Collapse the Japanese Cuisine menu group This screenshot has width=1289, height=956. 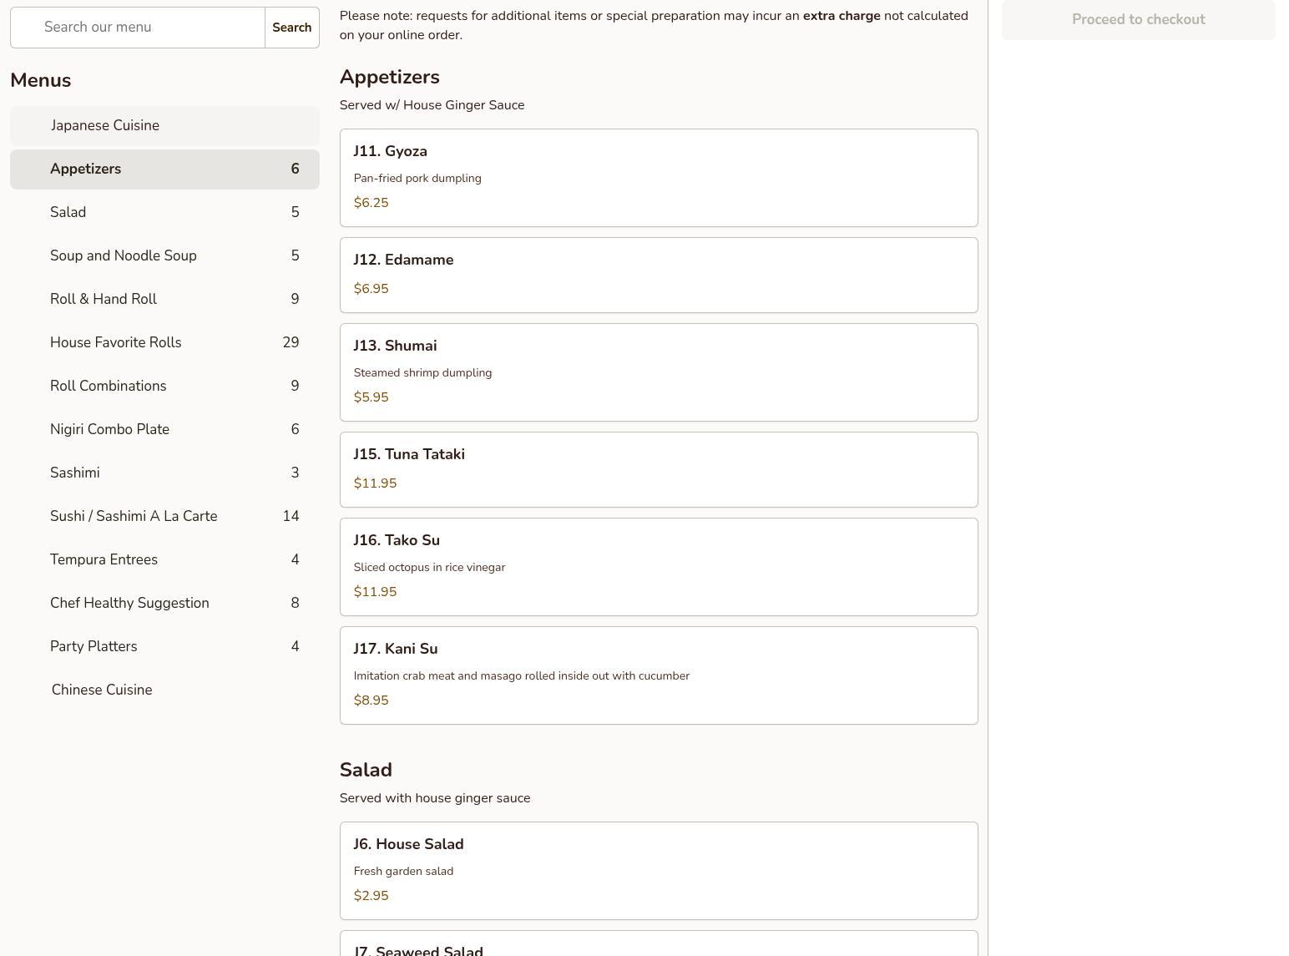click(x=164, y=125)
